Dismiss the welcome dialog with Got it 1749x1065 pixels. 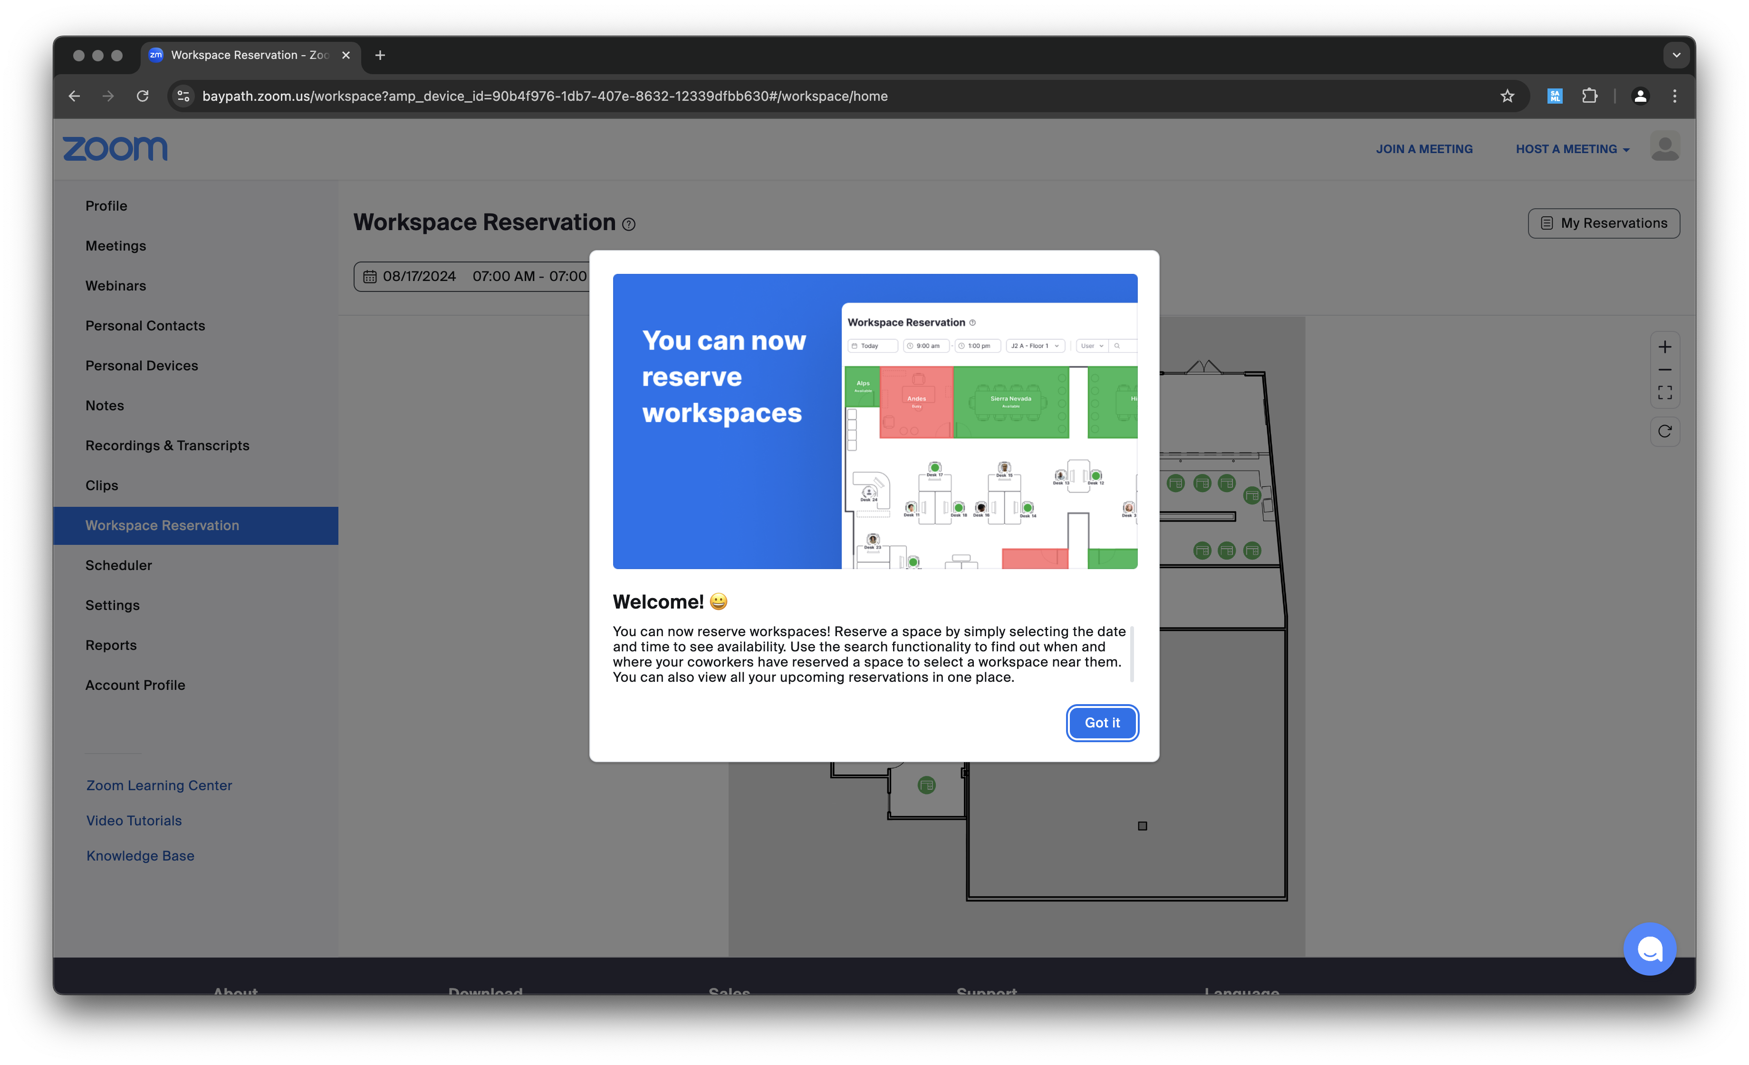point(1102,722)
